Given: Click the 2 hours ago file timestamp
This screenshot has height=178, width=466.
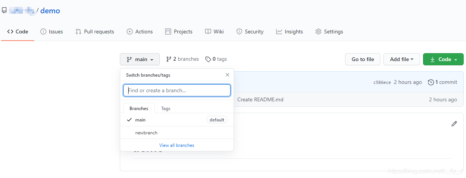Looking at the screenshot, I should point(443,99).
